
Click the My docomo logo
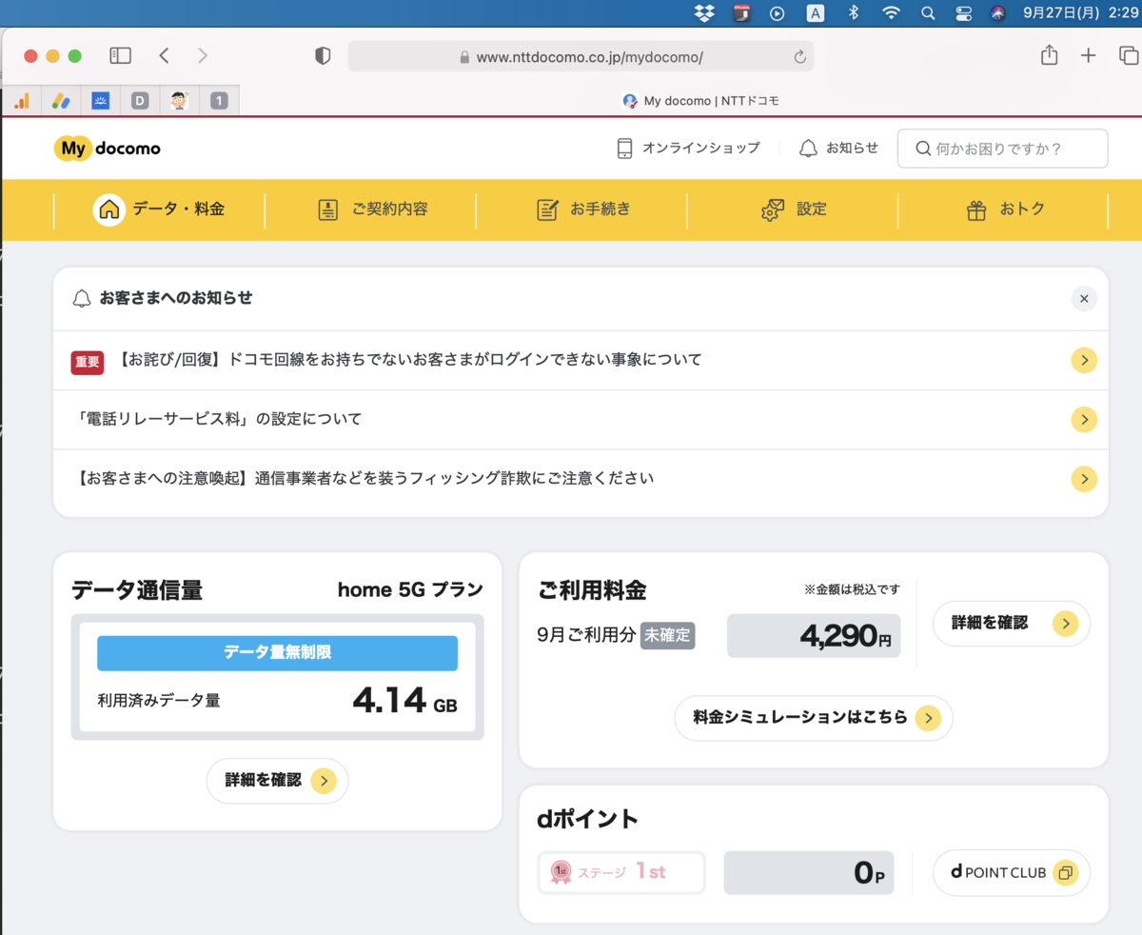(108, 149)
